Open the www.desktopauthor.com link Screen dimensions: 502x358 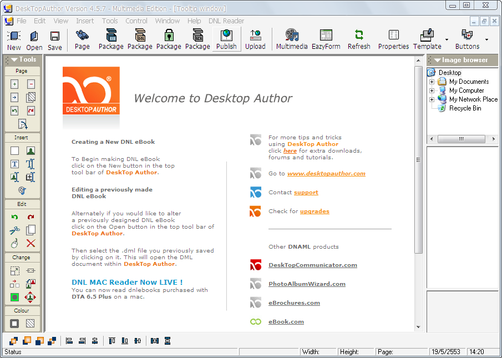pyautogui.click(x=326, y=174)
